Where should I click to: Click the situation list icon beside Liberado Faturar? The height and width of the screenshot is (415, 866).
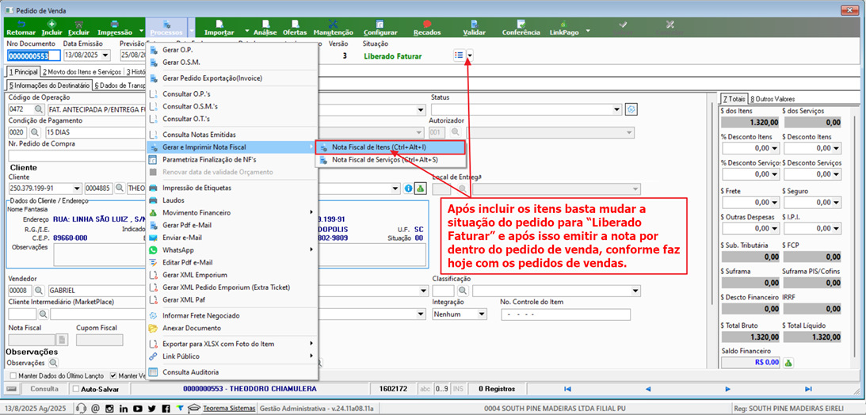(x=459, y=55)
